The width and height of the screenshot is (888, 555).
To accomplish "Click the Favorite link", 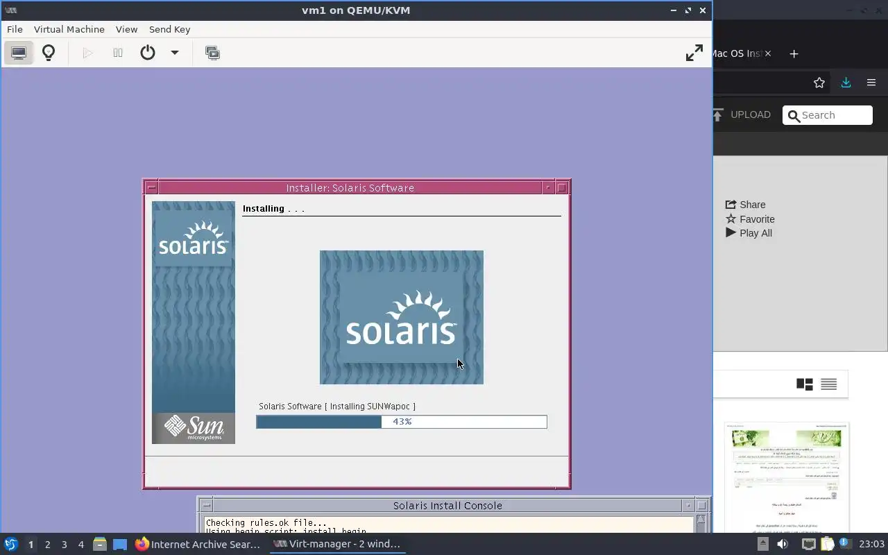I will [750, 219].
